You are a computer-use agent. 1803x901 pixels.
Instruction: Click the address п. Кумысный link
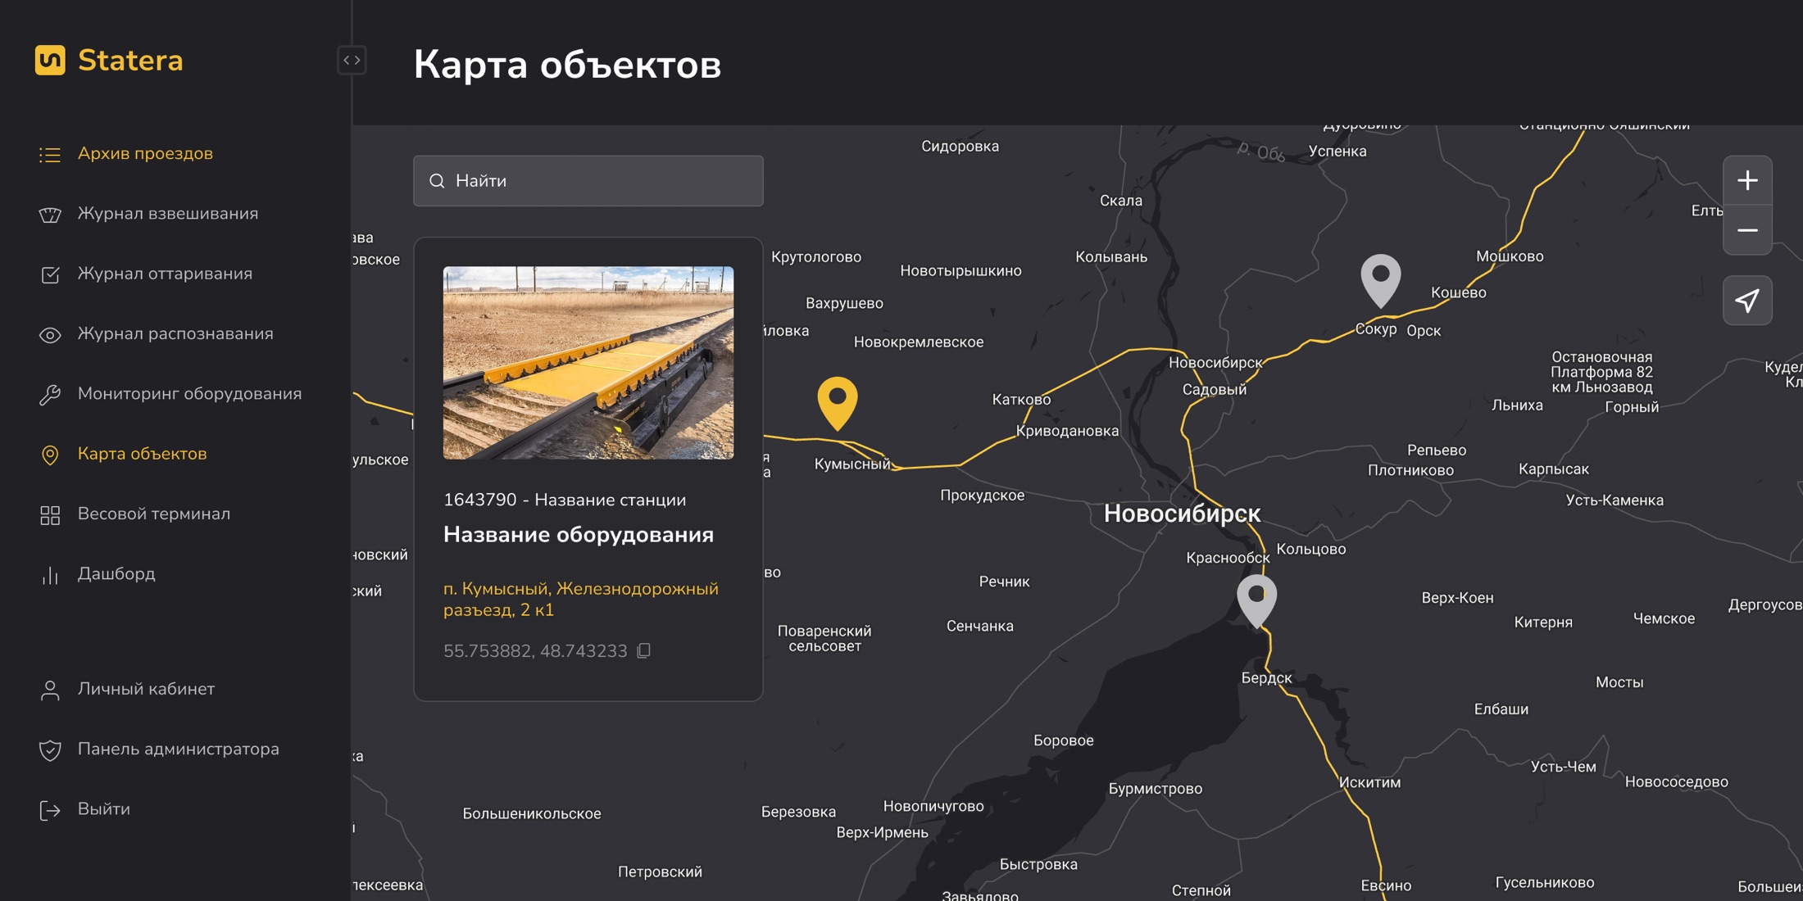click(581, 600)
